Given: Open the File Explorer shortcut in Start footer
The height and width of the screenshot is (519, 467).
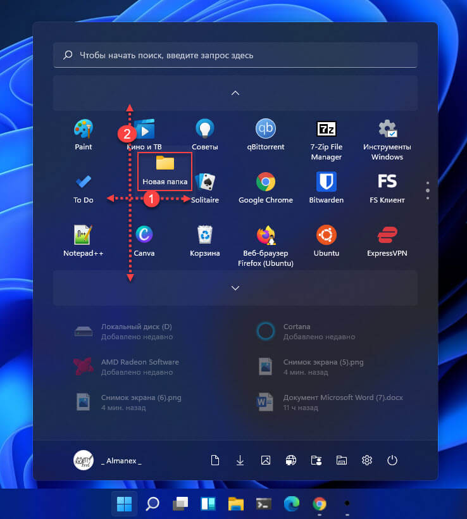Looking at the screenshot, I should coord(341,460).
